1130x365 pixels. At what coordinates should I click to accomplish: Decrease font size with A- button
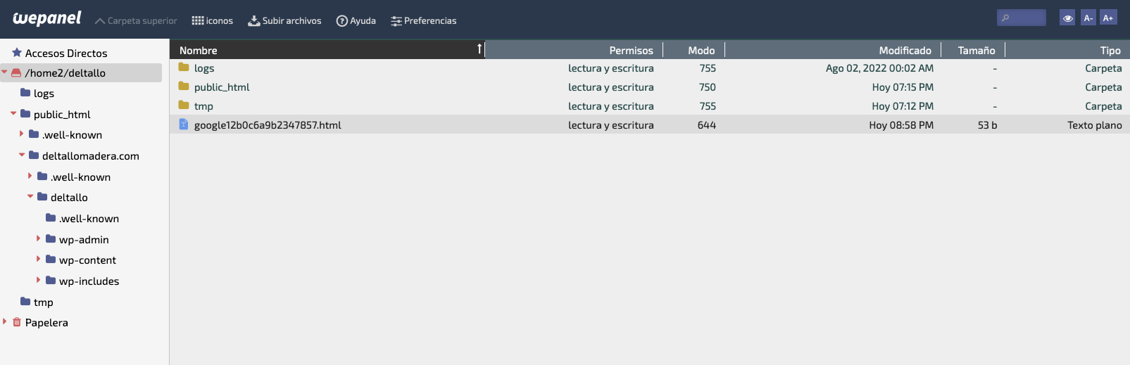(x=1088, y=18)
